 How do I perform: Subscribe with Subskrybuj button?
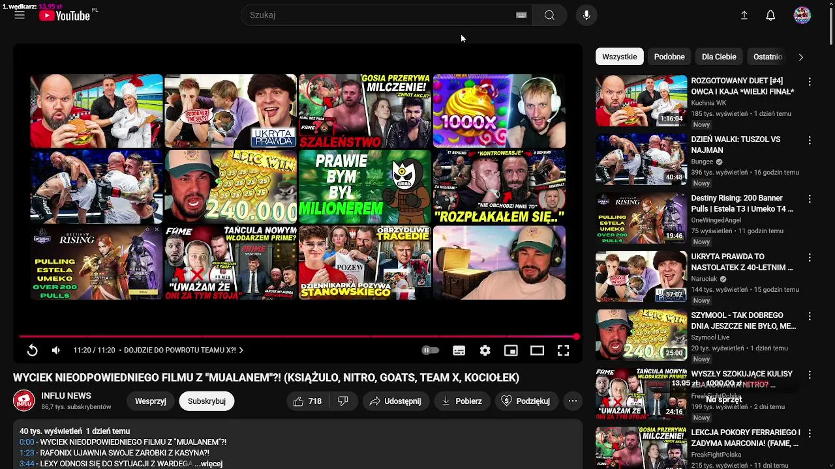point(207,401)
